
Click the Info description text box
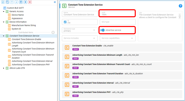160,26
